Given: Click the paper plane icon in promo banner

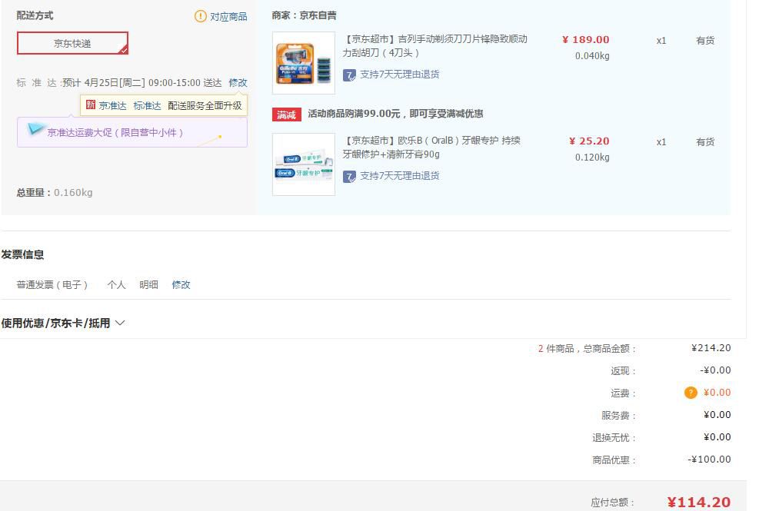Looking at the screenshot, I should (x=35, y=129).
